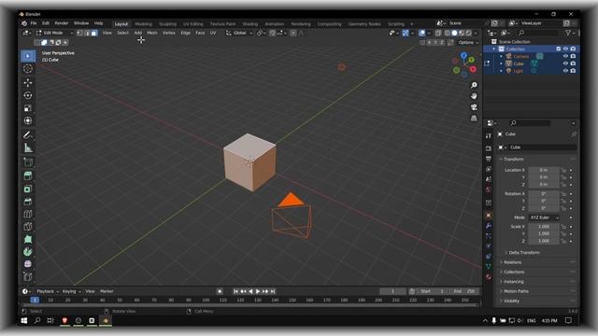The width and height of the screenshot is (598, 336).
Task: Hide Light in the outliner
Action: 565,71
